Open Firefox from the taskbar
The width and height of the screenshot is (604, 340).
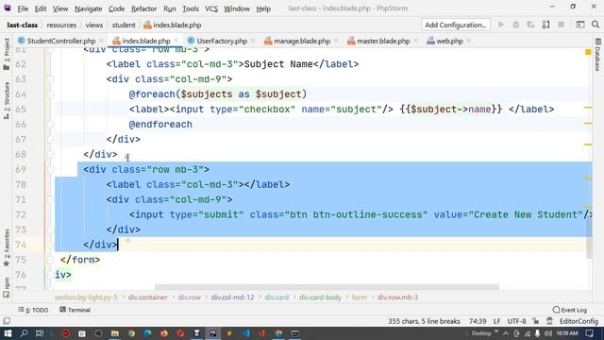click(164, 333)
